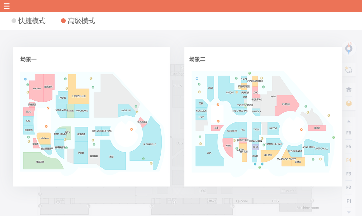Open the hamburger menu
This screenshot has height=216, width=362.
(x=6, y=6)
